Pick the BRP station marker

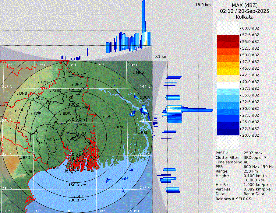click(x=73, y=85)
